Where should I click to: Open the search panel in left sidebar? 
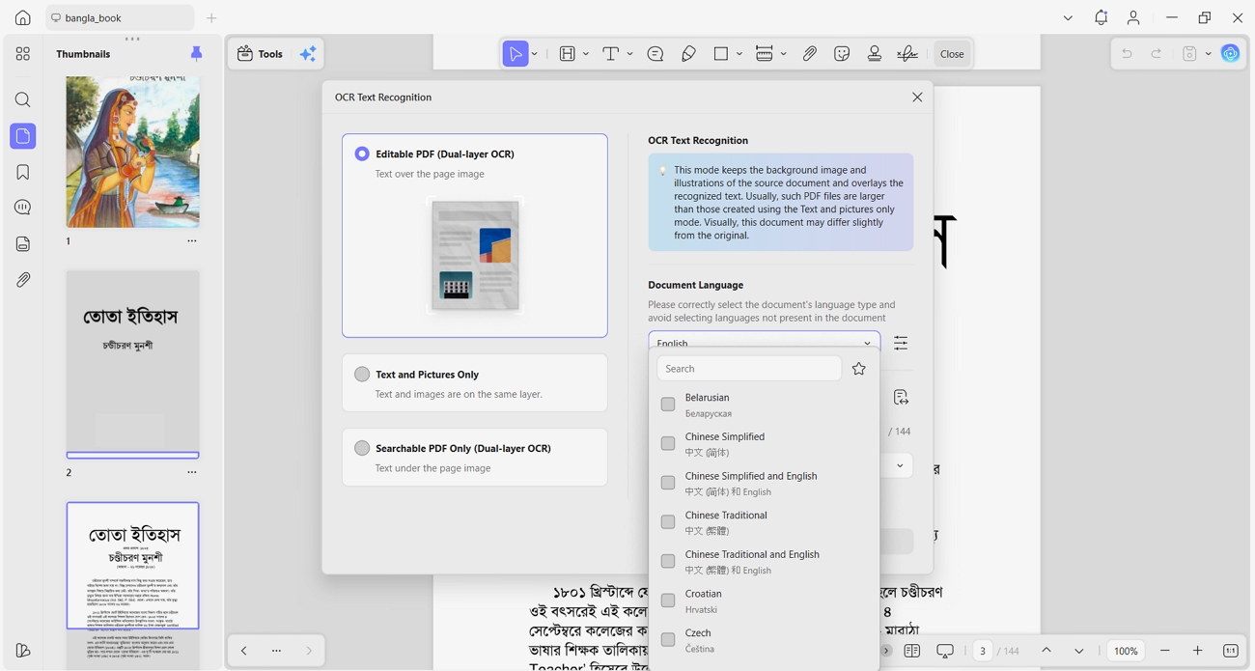[22, 99]
